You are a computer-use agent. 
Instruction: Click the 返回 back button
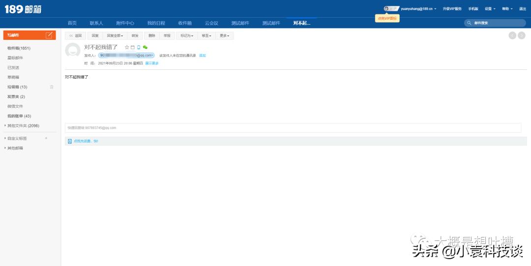click(76, 35)
